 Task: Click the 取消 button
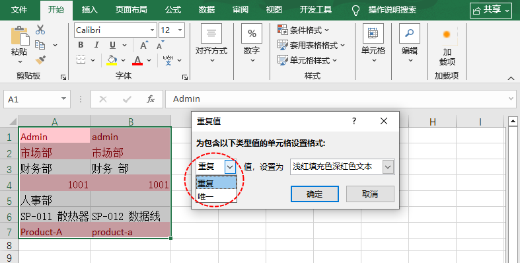370,194
